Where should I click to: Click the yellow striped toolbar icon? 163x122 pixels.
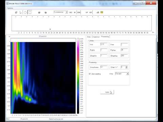tap(102, 12)
